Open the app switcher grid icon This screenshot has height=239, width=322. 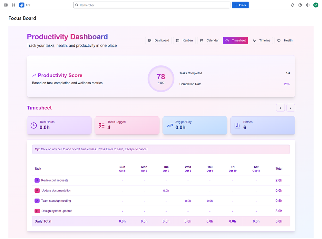[13, 5]
